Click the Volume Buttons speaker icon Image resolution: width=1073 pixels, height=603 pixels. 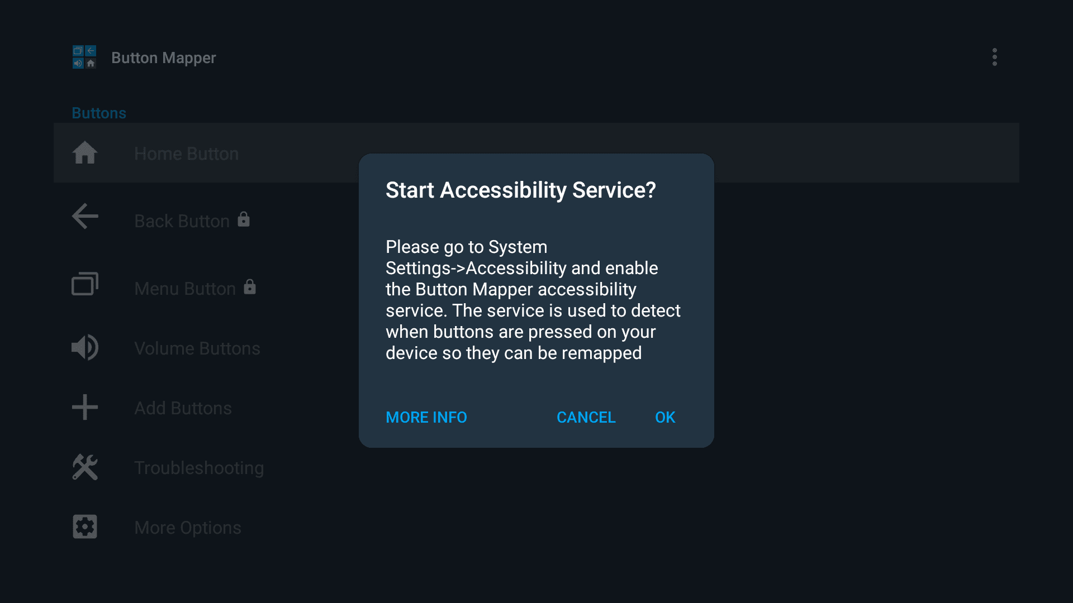pos(85,347)
